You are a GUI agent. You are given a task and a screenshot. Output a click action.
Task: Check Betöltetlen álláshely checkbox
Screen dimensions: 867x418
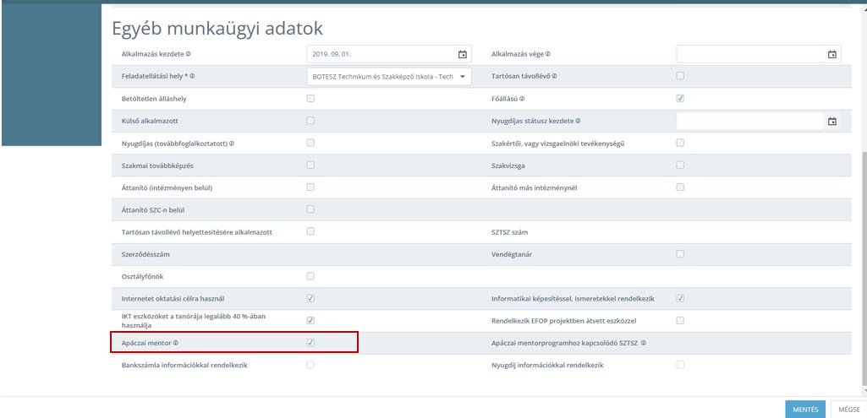click(310, 98)
